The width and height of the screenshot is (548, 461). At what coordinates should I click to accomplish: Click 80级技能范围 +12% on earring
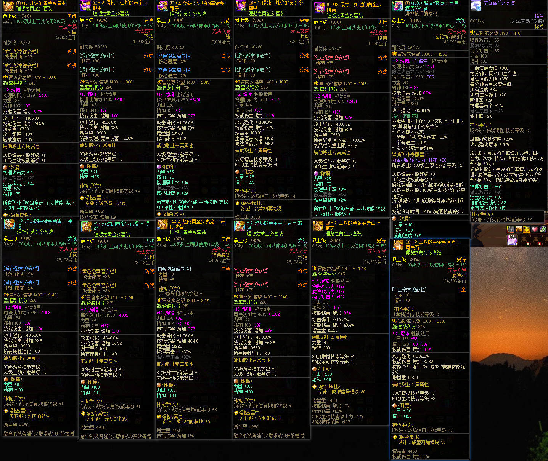point(331,422)
